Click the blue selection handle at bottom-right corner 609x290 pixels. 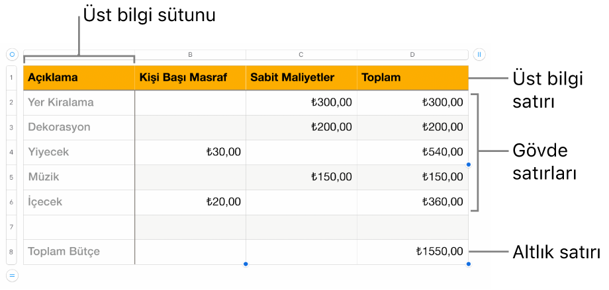click(x=469, y=264)
